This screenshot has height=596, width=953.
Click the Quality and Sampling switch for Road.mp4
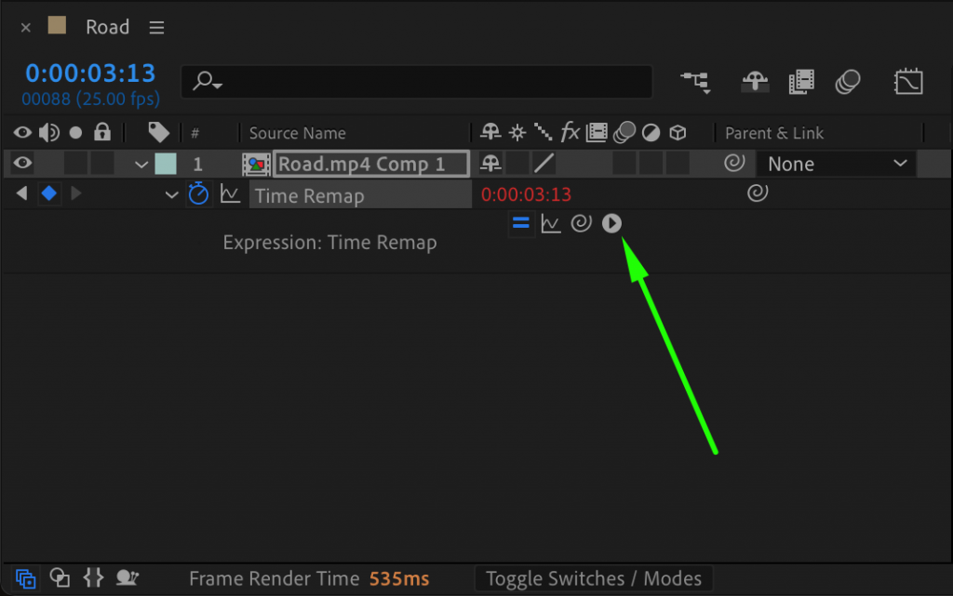544,164
